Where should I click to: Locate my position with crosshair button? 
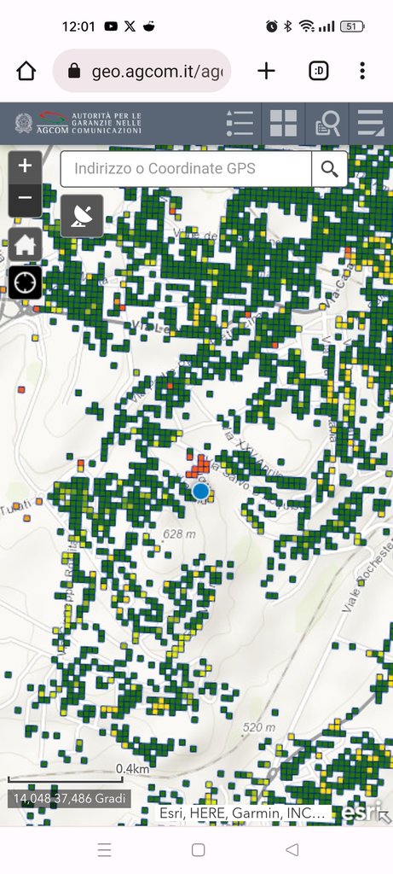point(25,283)
